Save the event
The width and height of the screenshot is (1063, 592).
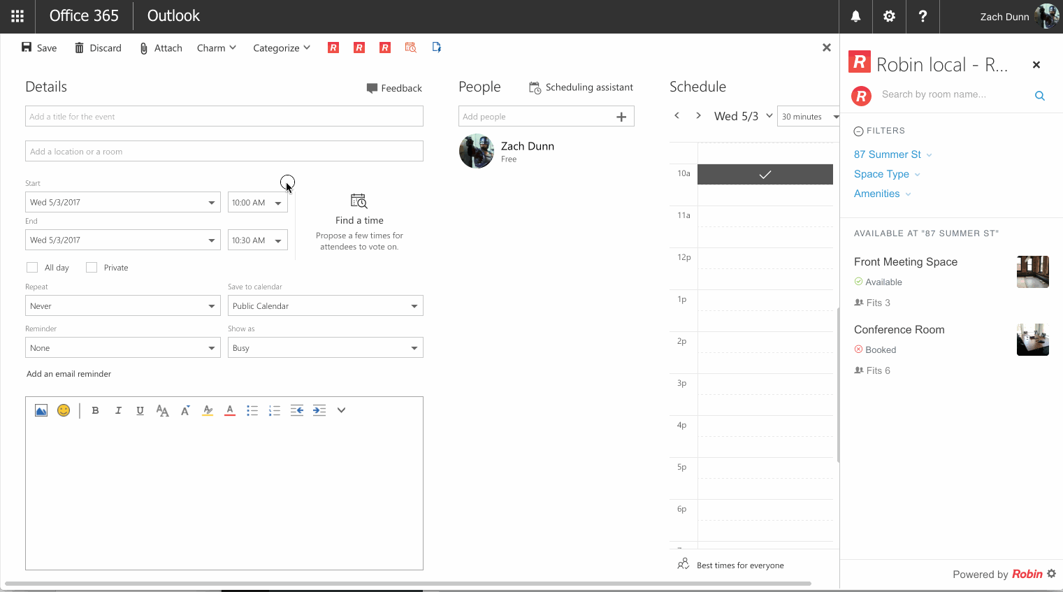(39, 48)
